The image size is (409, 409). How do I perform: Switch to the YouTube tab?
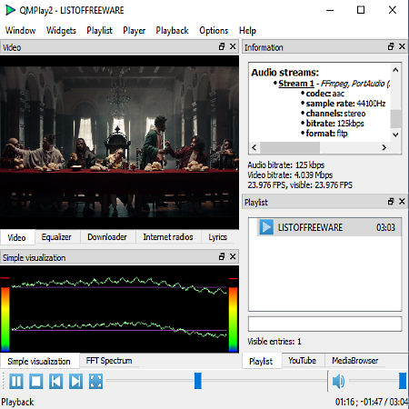coord(302,361)
